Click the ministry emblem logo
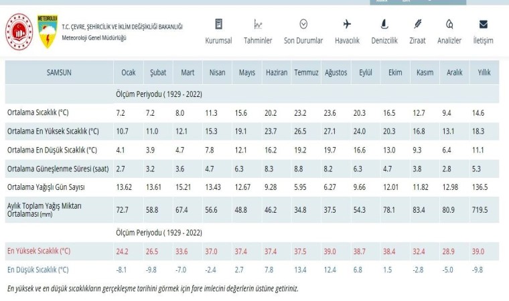509x301 pixels. (x=19, y=31)
